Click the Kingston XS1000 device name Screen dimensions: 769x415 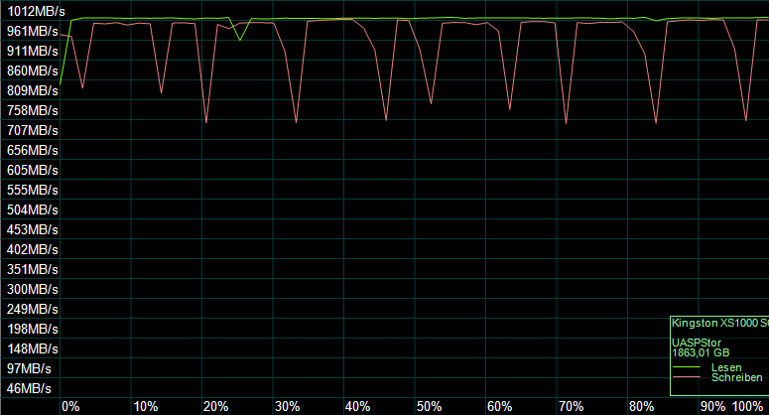pos(720,324)
